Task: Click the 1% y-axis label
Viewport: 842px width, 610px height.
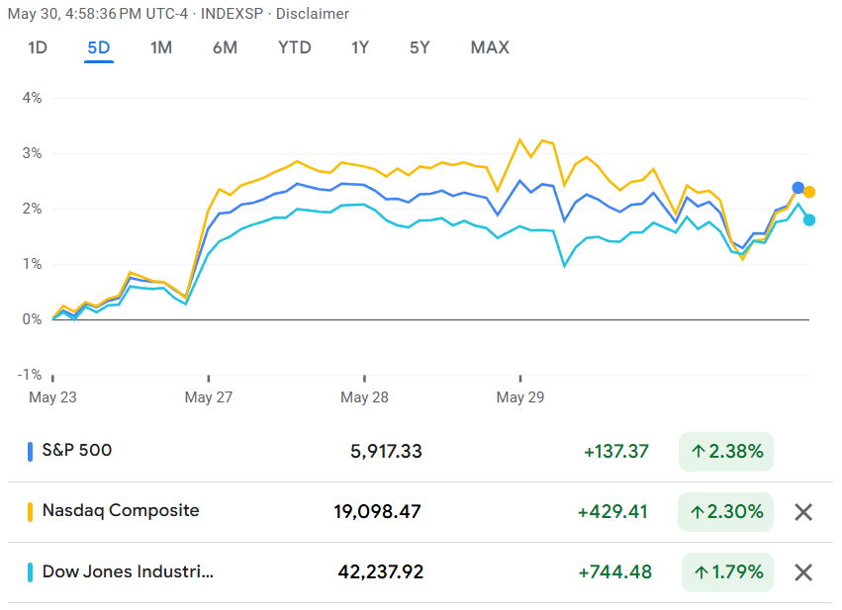Action: click(32, 264)
